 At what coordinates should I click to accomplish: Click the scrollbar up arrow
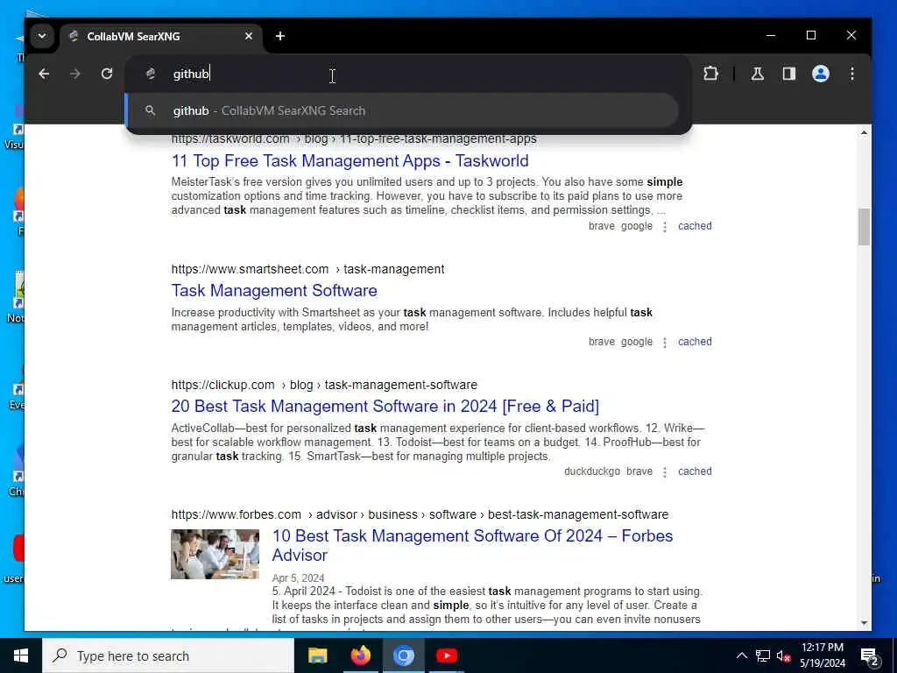(x=864, y=132)
